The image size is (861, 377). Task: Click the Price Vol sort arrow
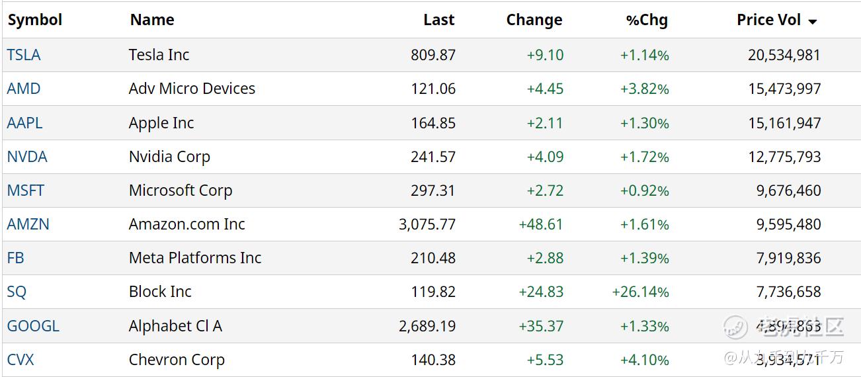pos(813,22)
